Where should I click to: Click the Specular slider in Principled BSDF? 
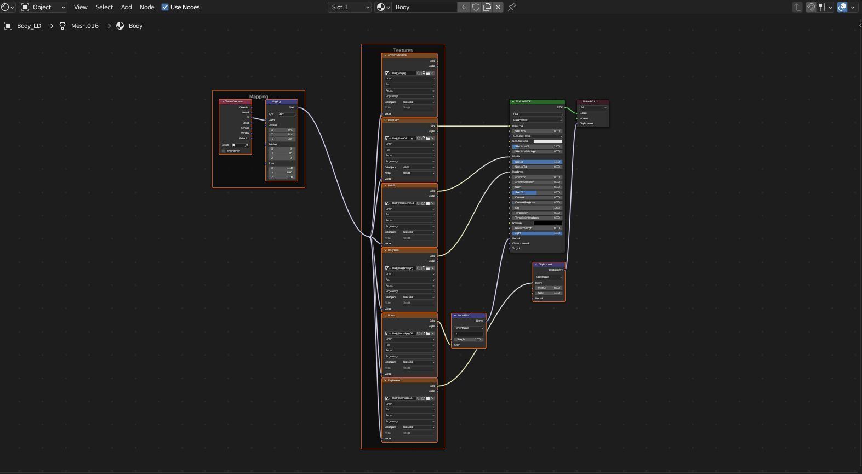[537, 162]
